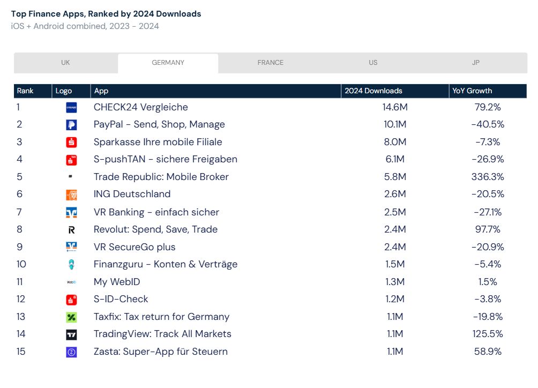Click the VR SecureGo plus logo
Viewport: 538px width, 388px height.
pos(71,247)
